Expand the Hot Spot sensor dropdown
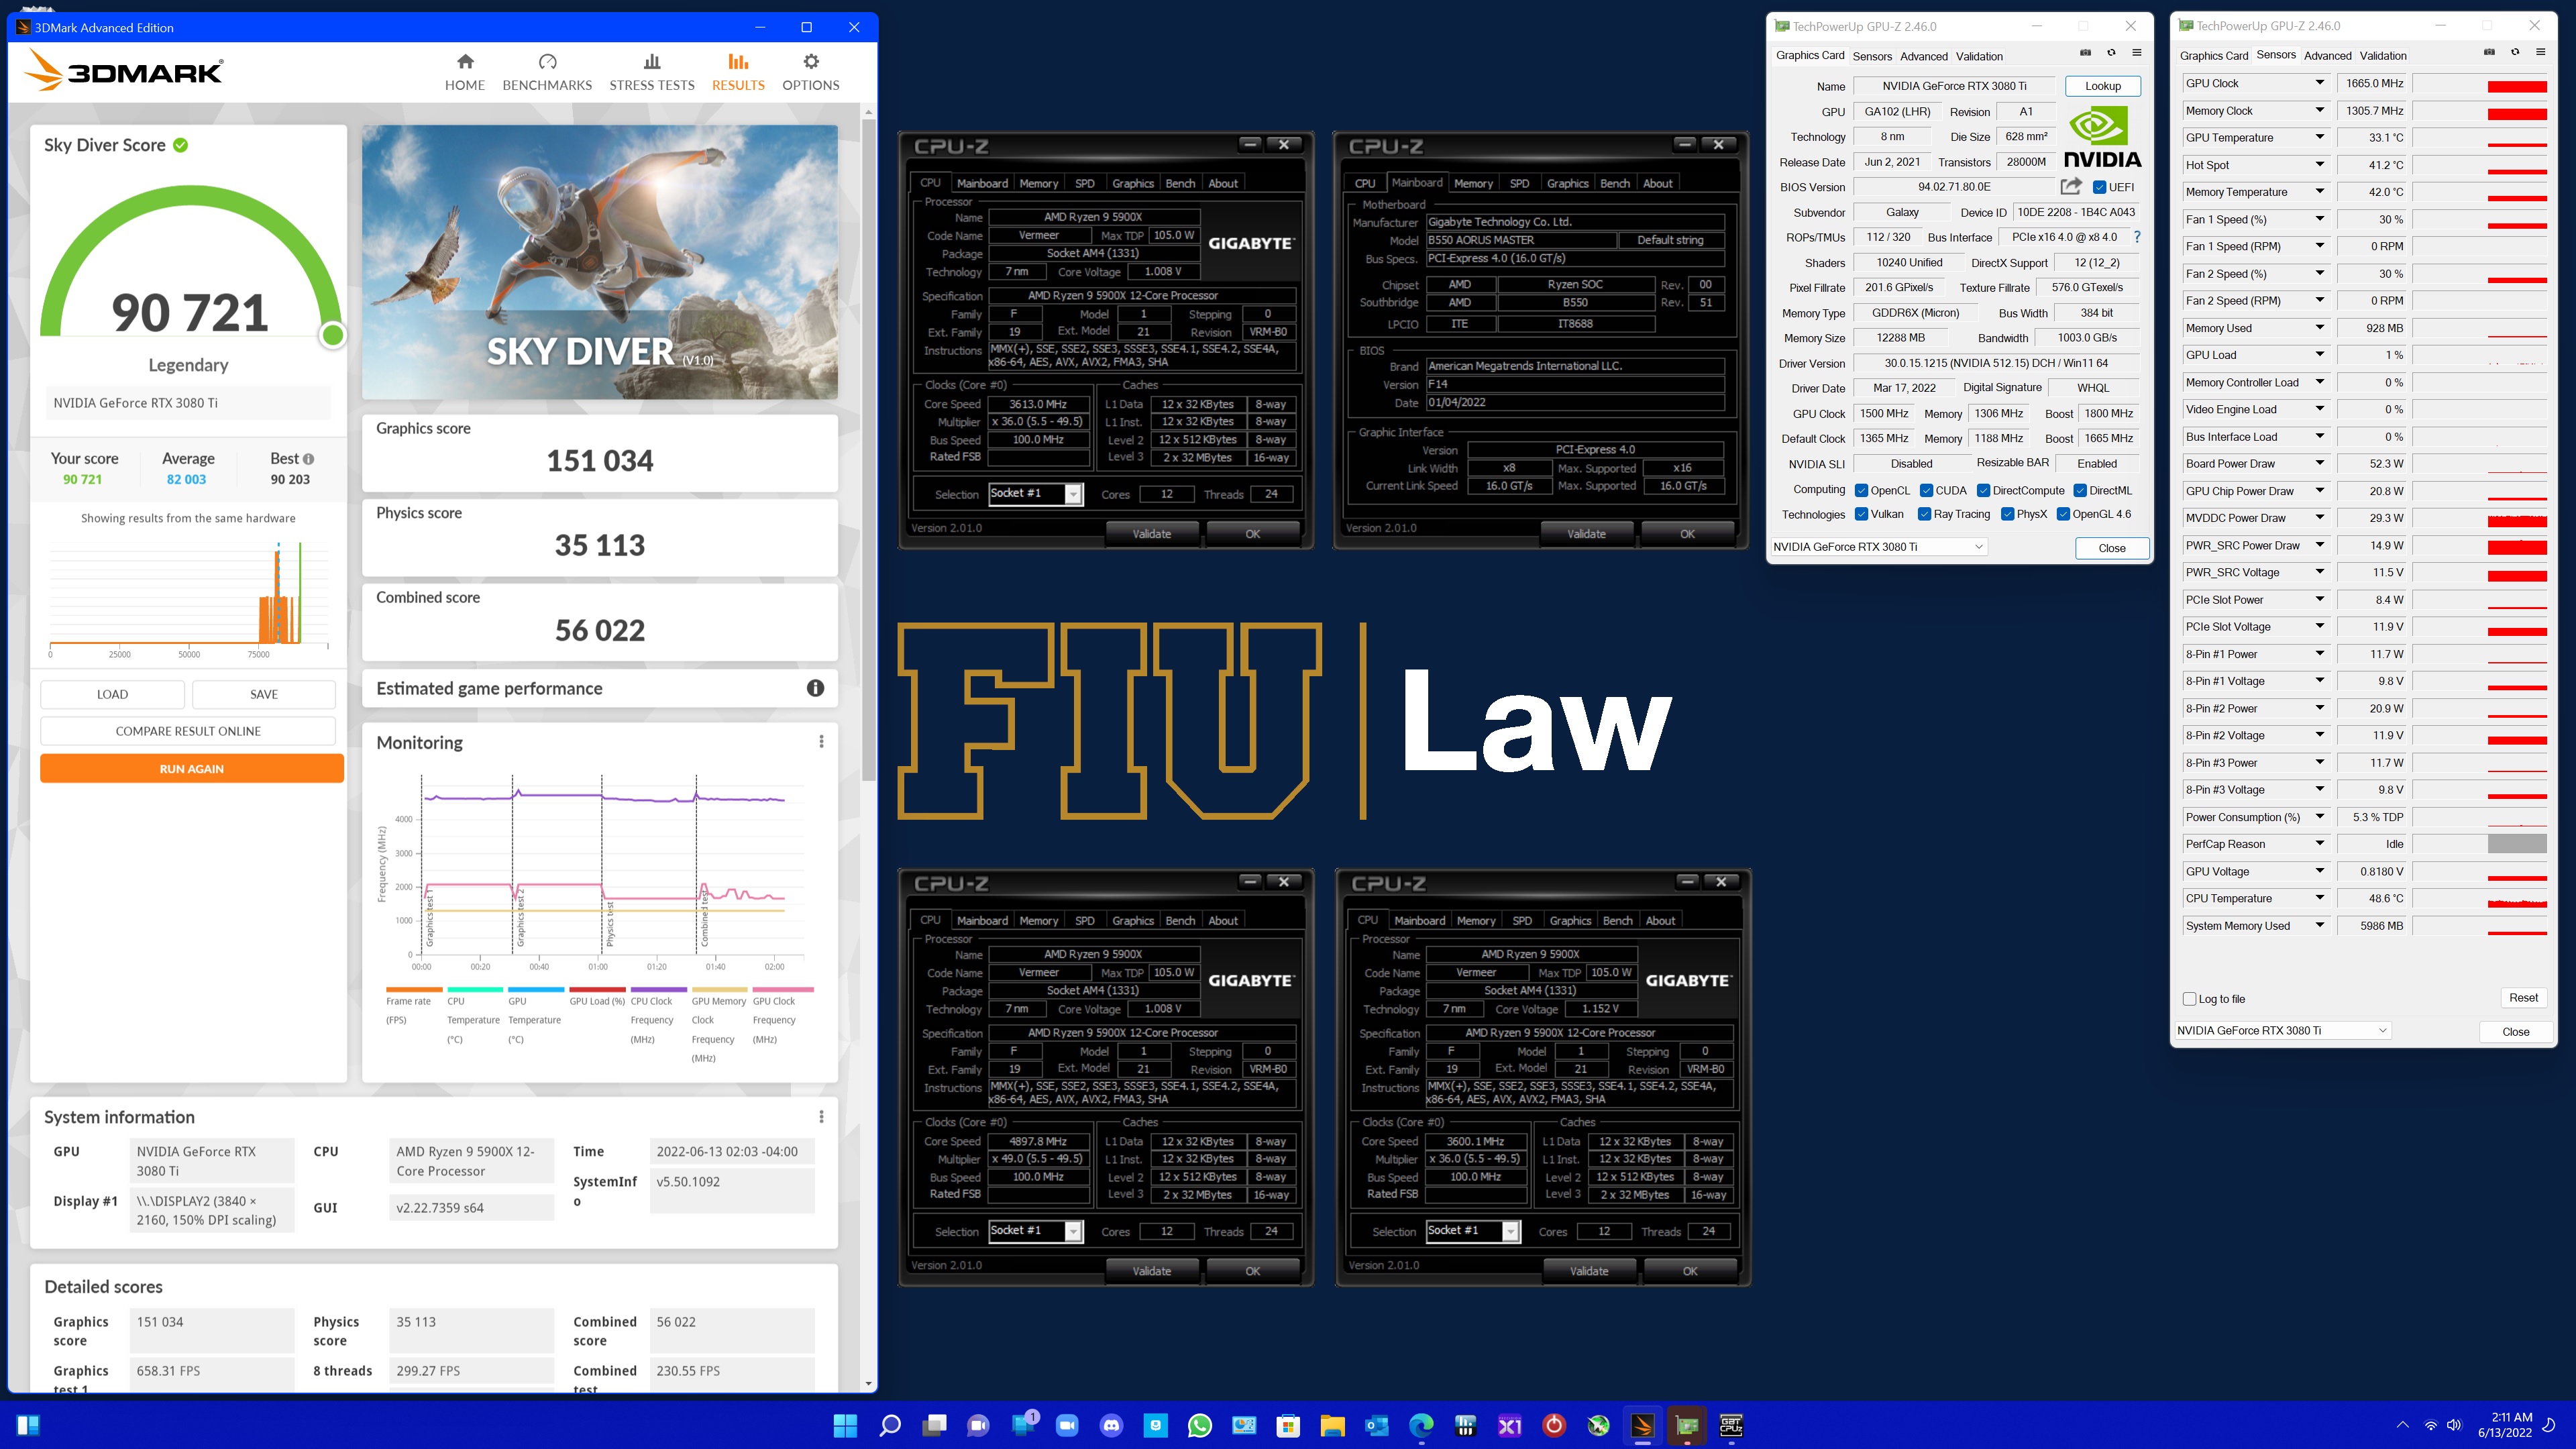Screen dimensions: 2576x1449 coord(2320,165)
